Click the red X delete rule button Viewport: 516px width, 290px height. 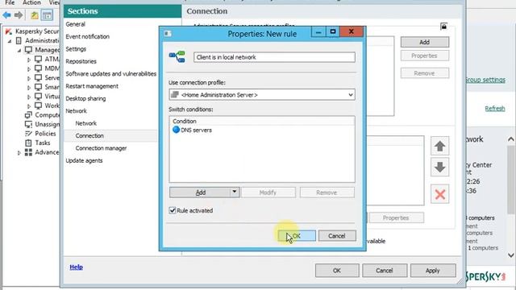coord(439,194)
